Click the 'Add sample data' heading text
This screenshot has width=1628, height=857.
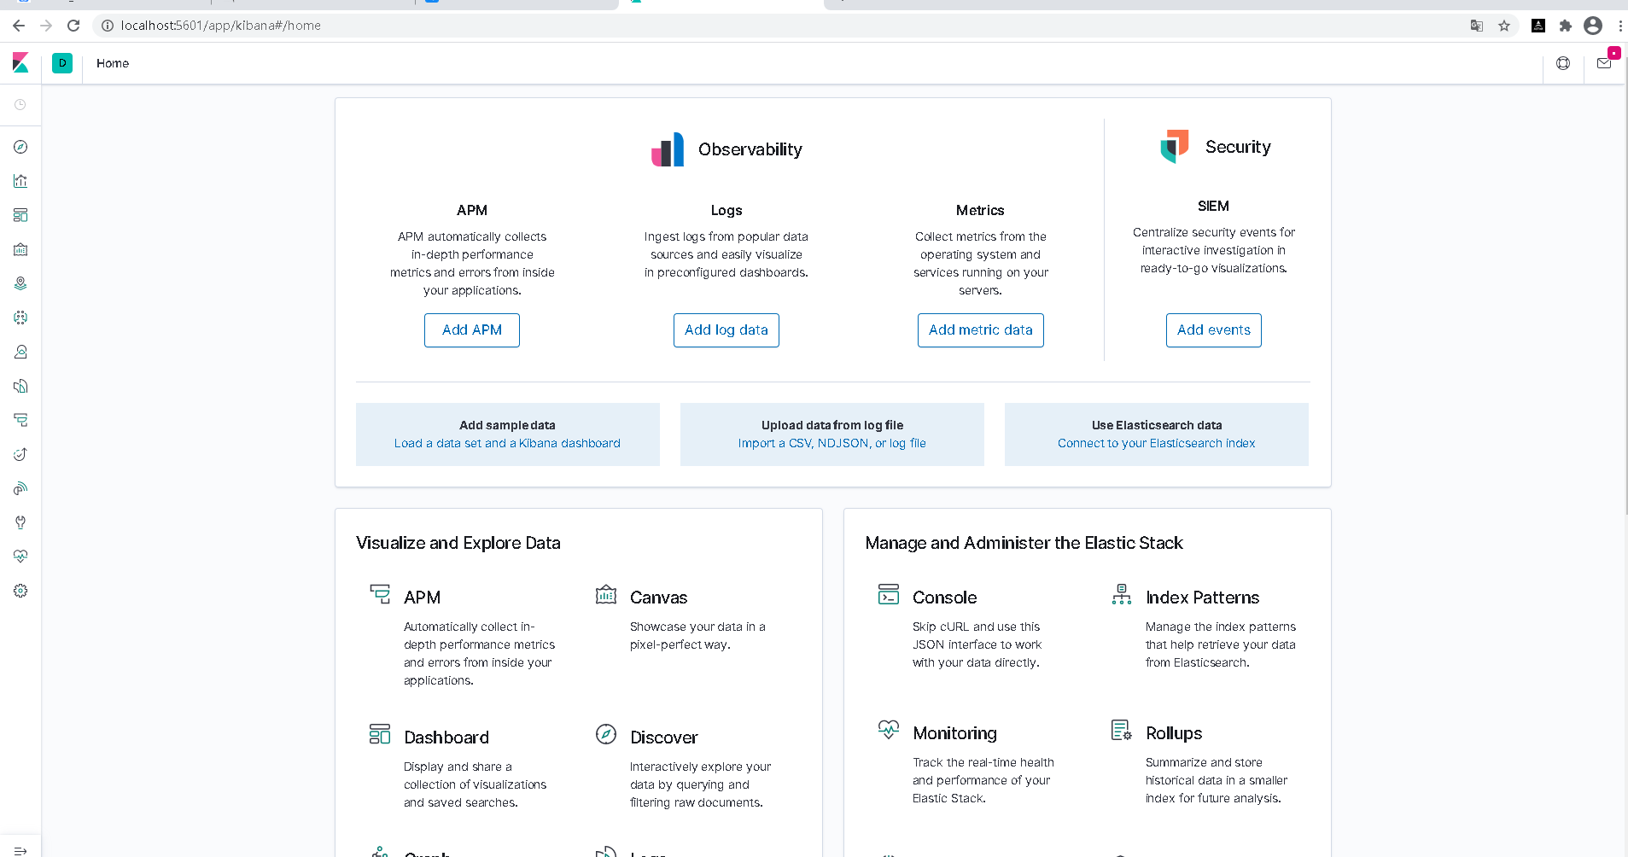pyautogui.click(x=507, y=425)
